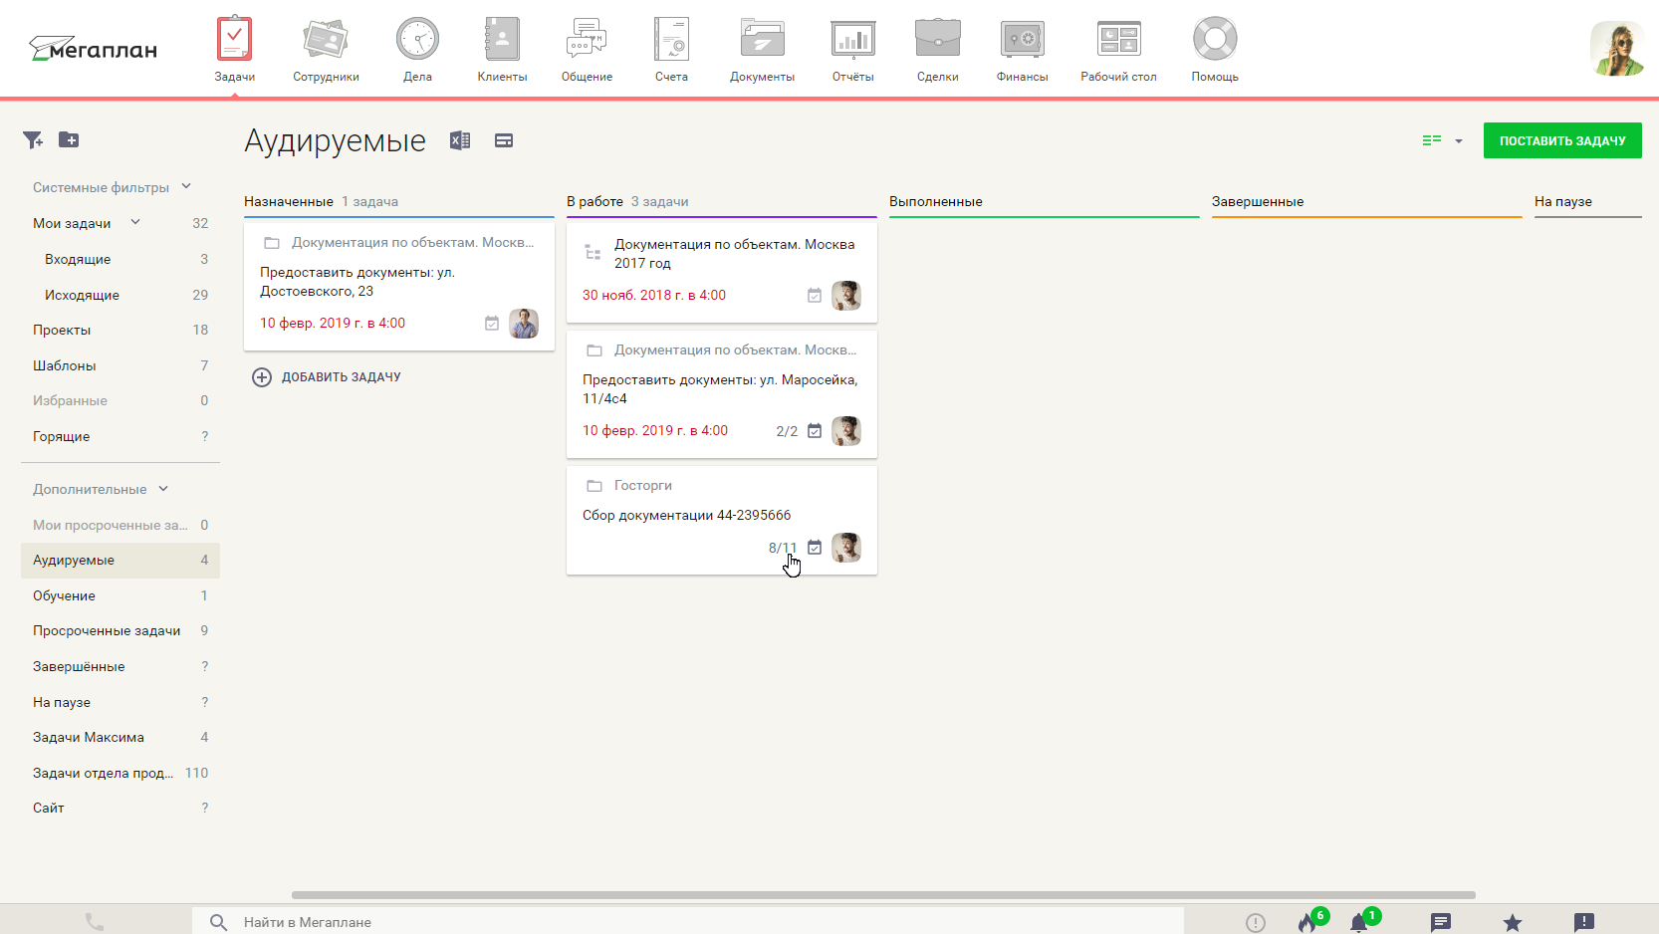
Task: Select the Просроченные задачи filter
Action: click(x=120, y=630)
